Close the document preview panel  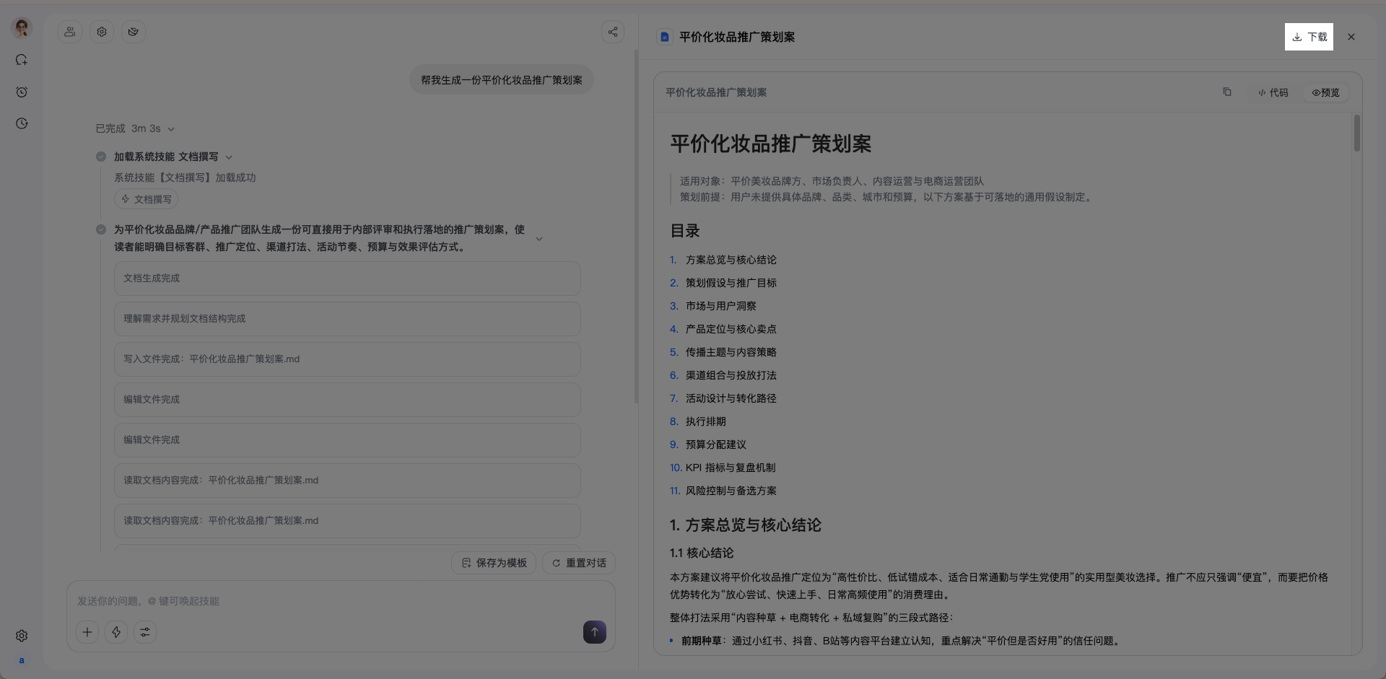coord(1351,37)
